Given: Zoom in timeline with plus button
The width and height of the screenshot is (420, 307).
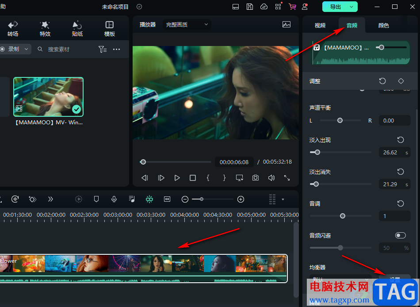Looking at the screenshot, I should [241, 199].
